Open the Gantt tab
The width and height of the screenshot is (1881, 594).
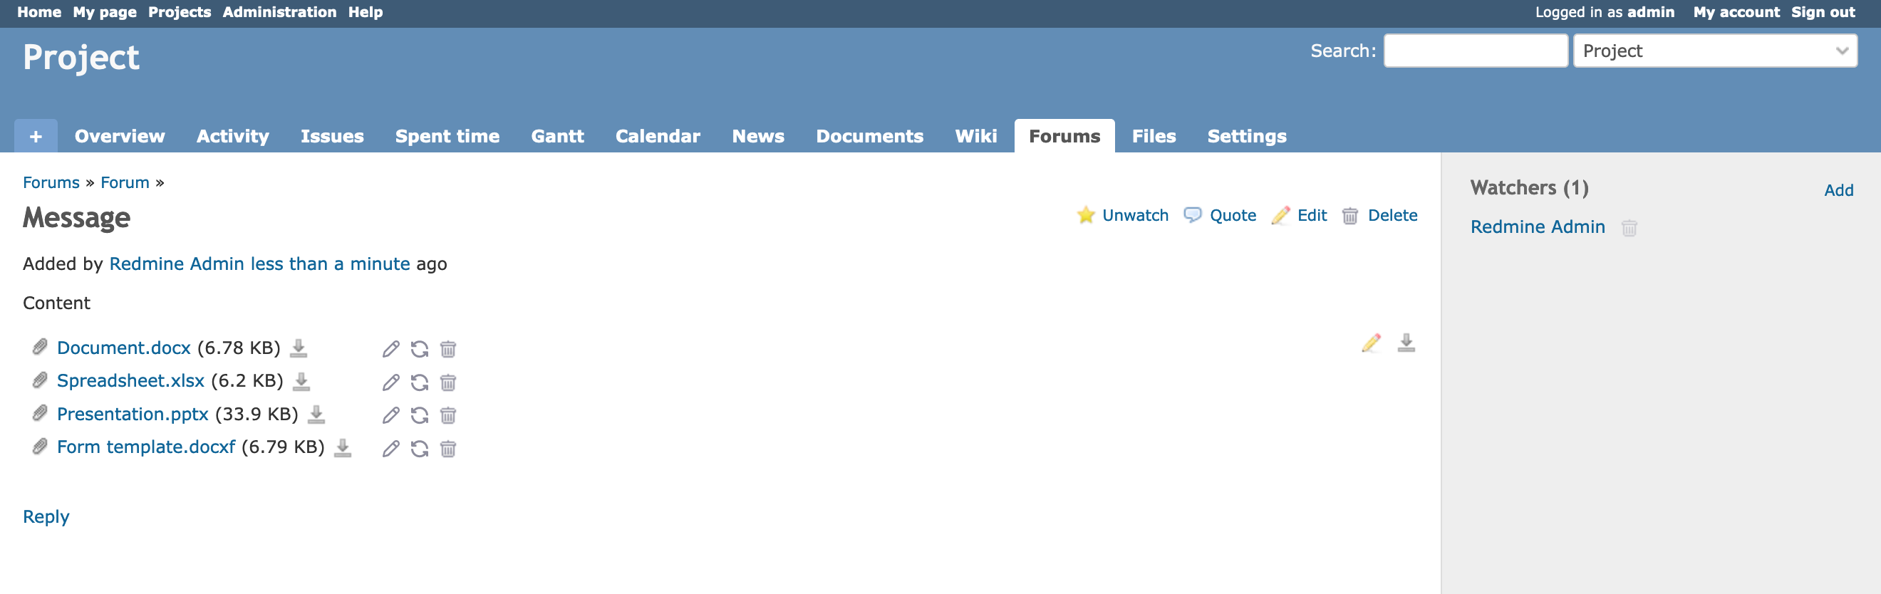[x=558, y=136]
